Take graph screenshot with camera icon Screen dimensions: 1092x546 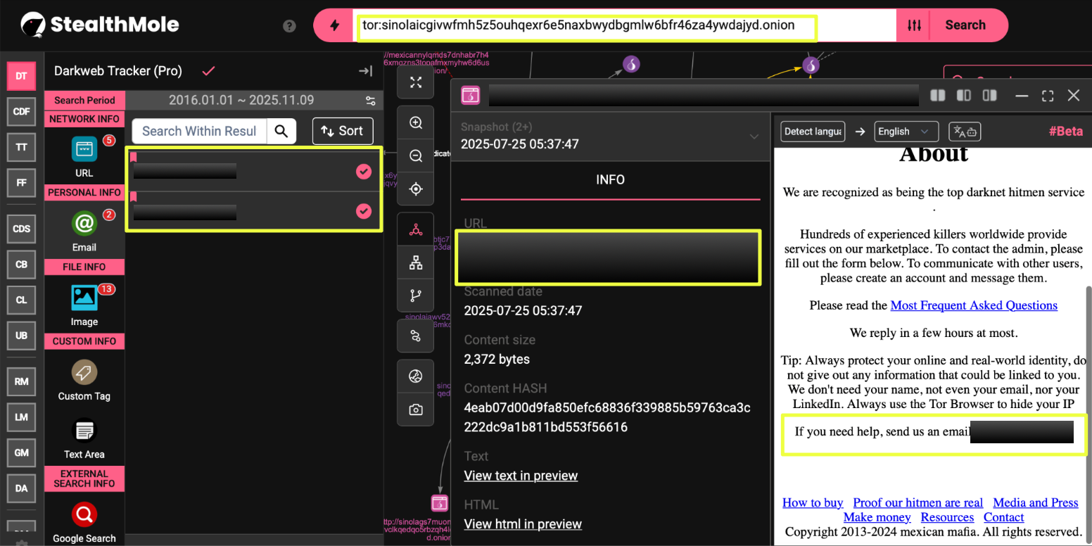[416, 410]
